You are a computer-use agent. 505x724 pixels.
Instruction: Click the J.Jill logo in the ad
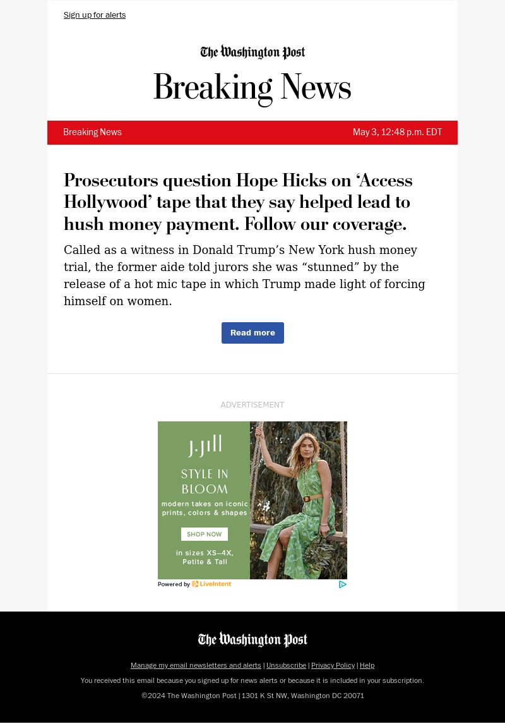coord(205,445)
